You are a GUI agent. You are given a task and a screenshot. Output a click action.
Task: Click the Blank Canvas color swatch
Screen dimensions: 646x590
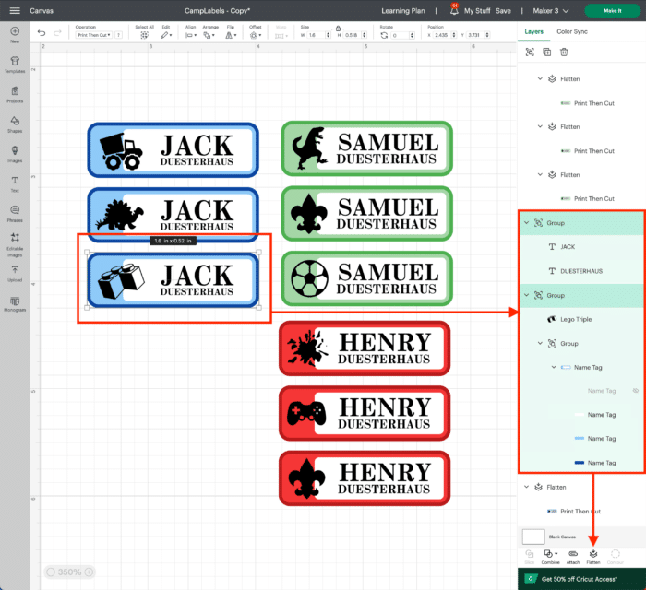tap(532, 536)
